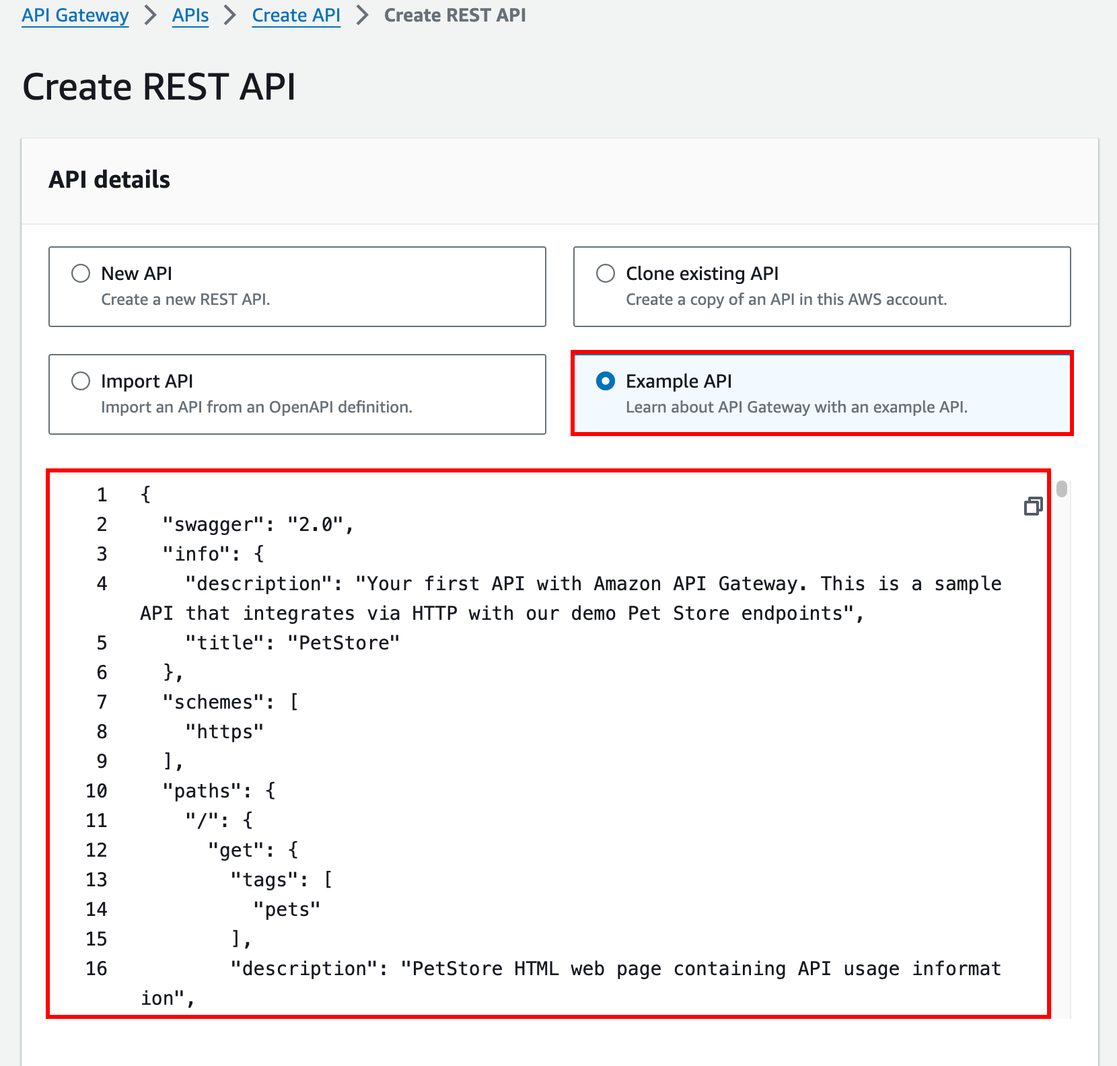Click the "paths": { line

[219, 791]
